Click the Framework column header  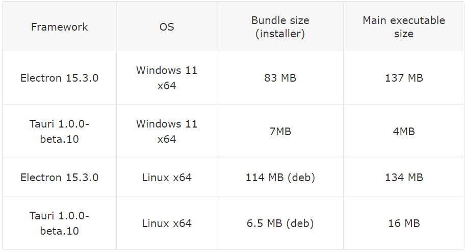(59, 27)
